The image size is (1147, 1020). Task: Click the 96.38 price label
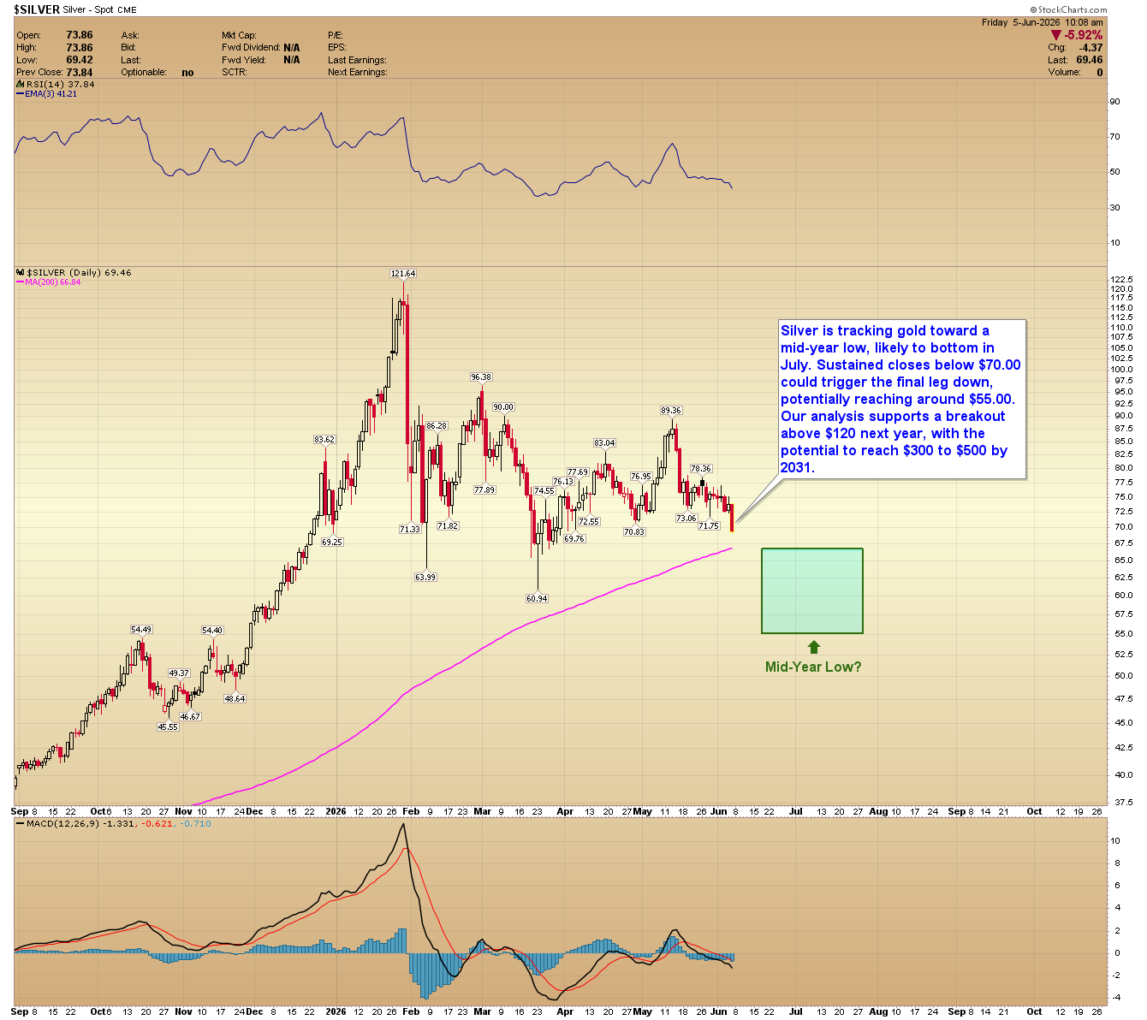(481, 377)
